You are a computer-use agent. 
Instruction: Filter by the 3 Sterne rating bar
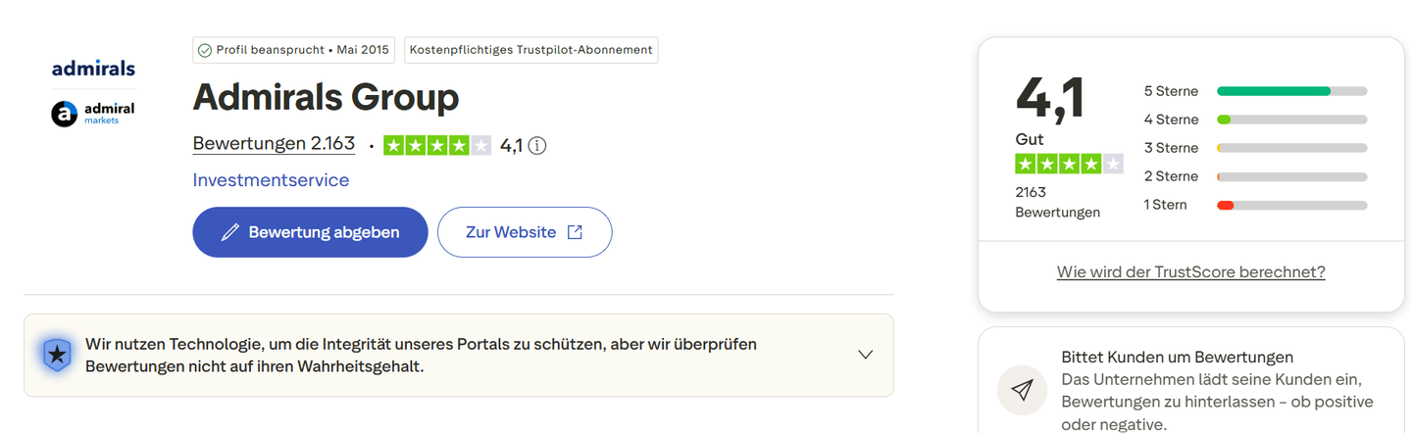click(1291, 148)
